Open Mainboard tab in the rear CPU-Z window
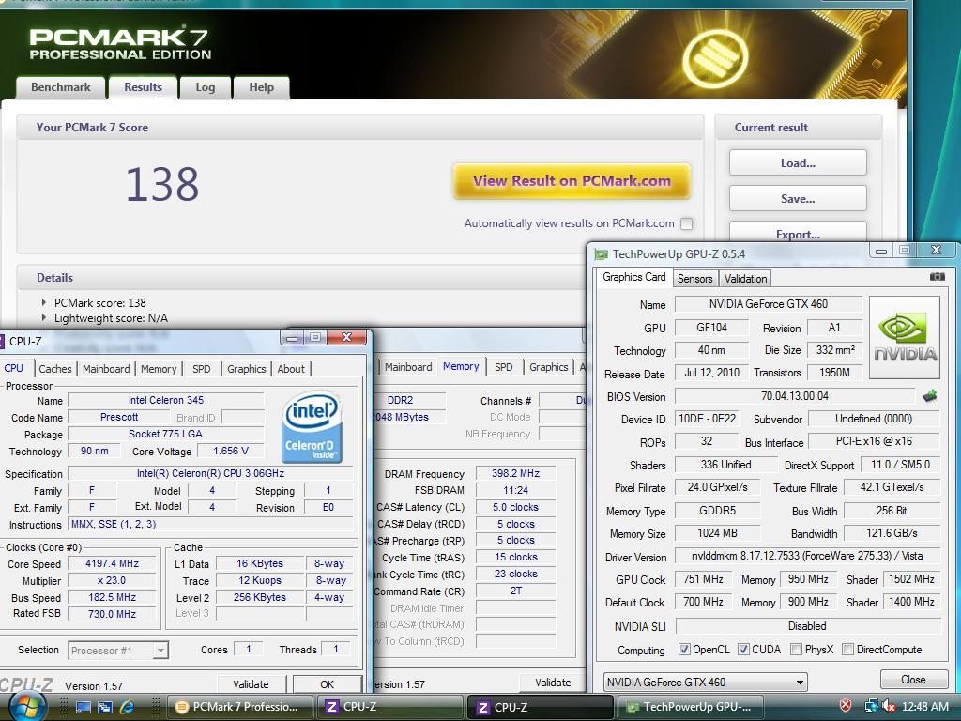The width and height of the screenshot is (961, 721). [408, 367]
